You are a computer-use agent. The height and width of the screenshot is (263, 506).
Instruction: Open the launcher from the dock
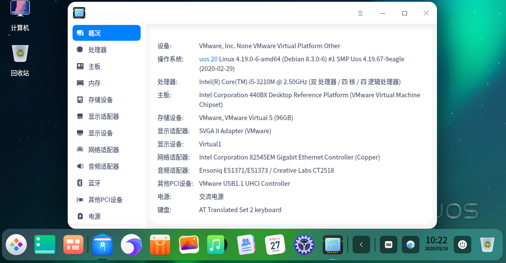pyautogui.click(x=16, y=245)
